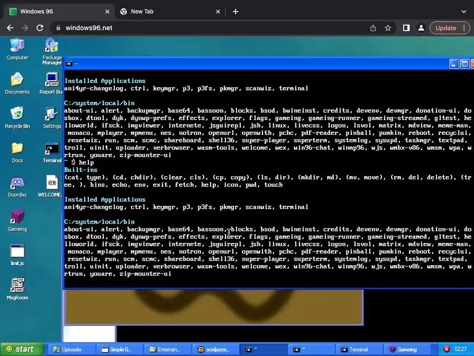The image size is (474, 356).
Task: Switch to Entertain... taskbar item
Action: pyautogui.click(x=168, y=350)
